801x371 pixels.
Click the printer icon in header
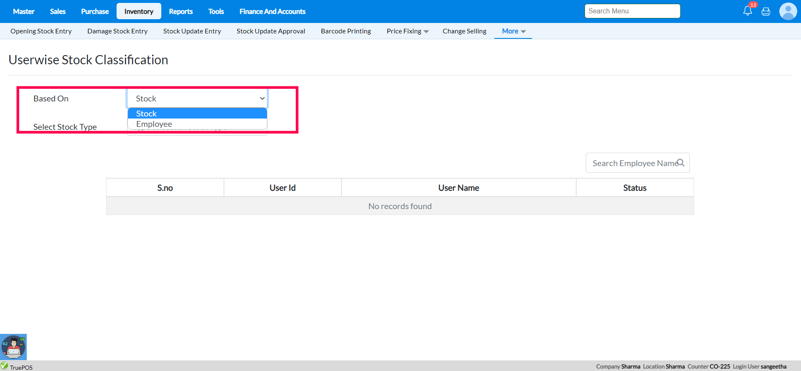coord(766,12)
